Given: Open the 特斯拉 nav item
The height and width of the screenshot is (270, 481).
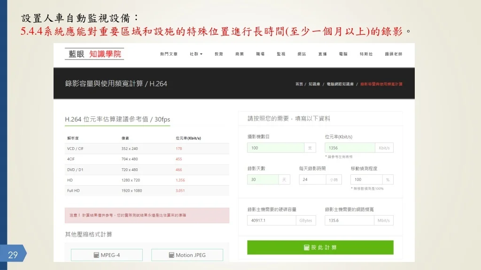Looking at the screenshot, I should point(366,54).
